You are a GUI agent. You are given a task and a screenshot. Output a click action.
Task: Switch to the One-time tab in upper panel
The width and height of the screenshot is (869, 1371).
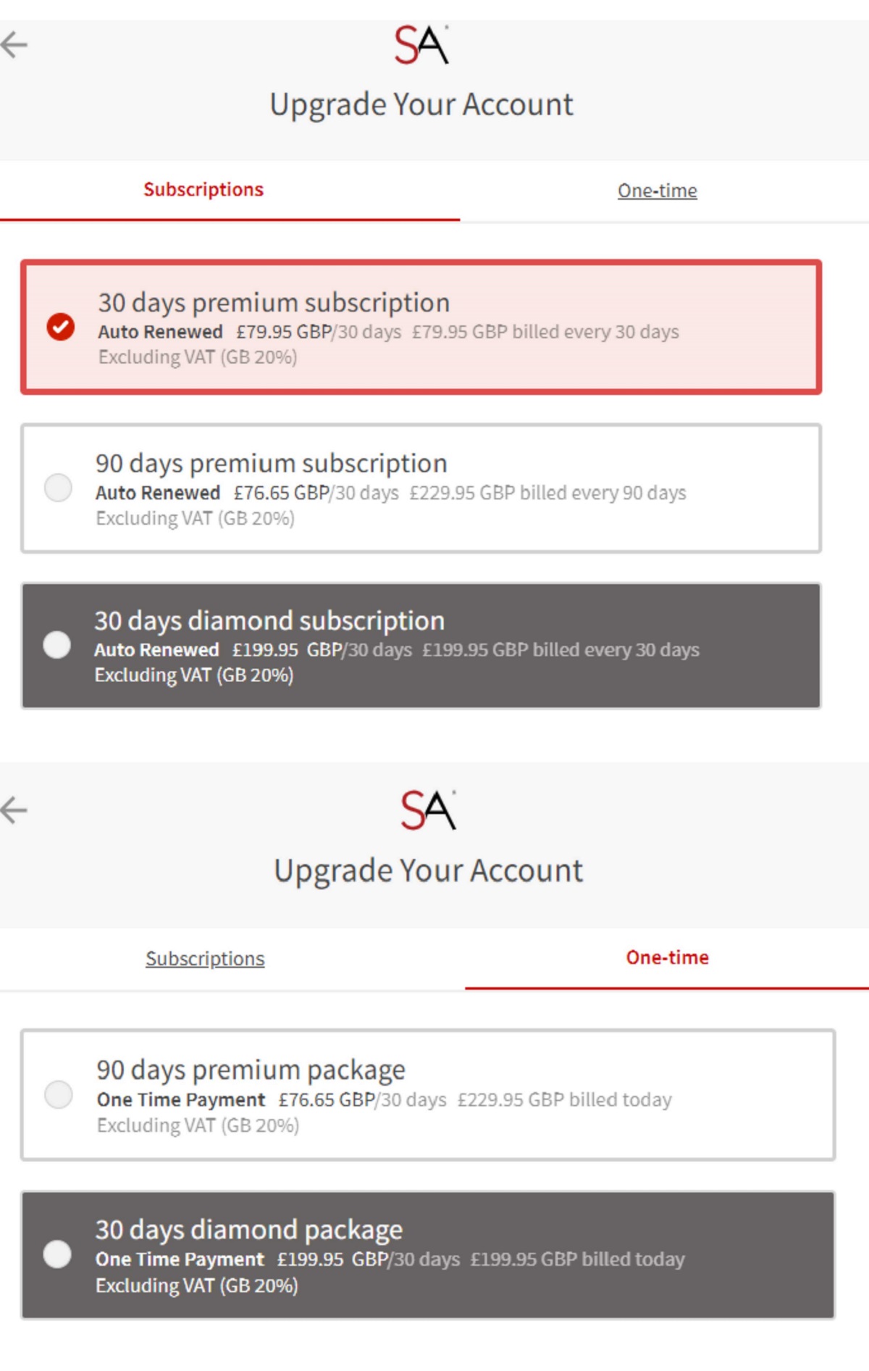(658, 191)
